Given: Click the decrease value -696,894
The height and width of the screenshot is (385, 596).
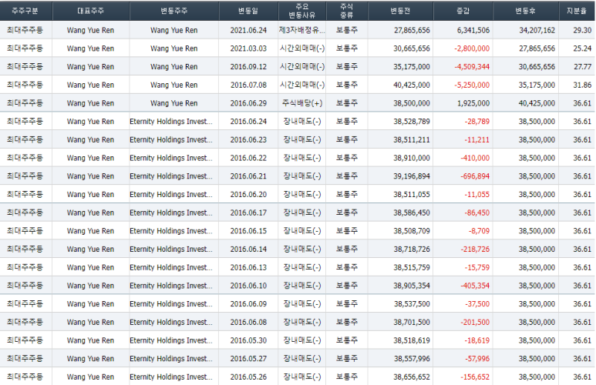Looking at the screenshot, I should pyautogui.click(x=475, y=176).
